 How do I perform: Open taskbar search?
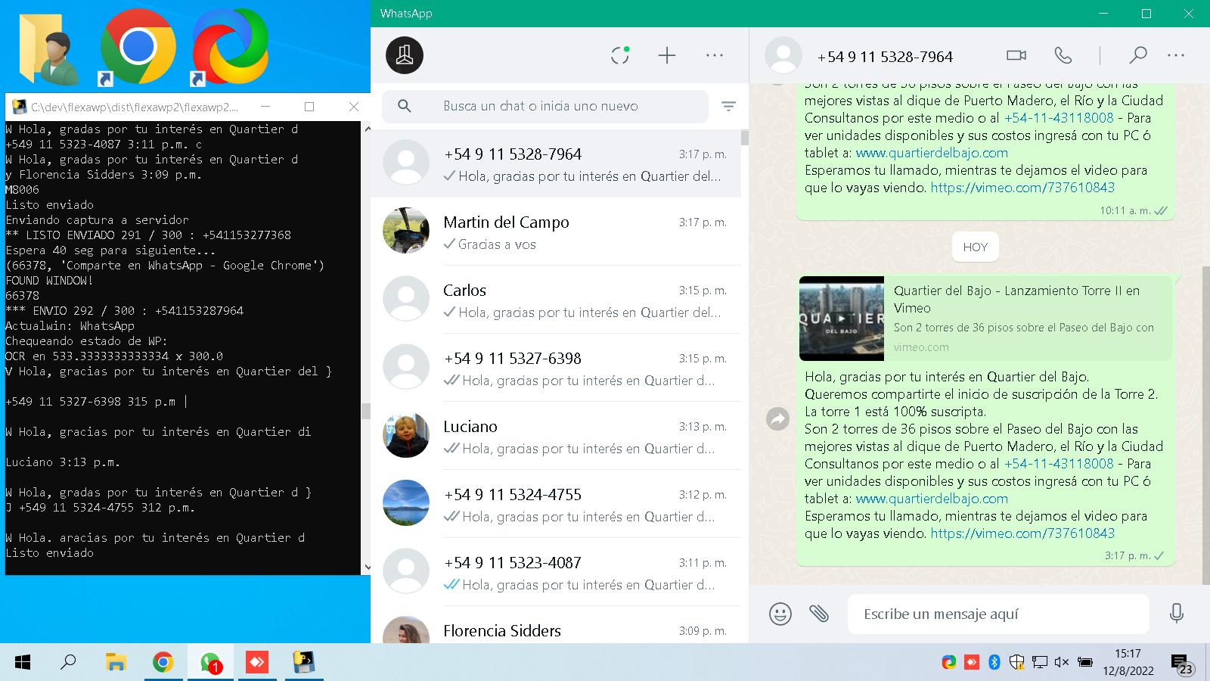[68, 663]
